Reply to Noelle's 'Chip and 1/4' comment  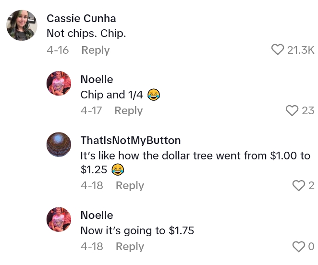(128, 111)
